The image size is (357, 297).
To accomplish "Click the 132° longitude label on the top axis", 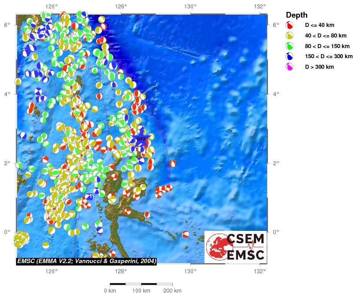I will (x=260, y=7).
